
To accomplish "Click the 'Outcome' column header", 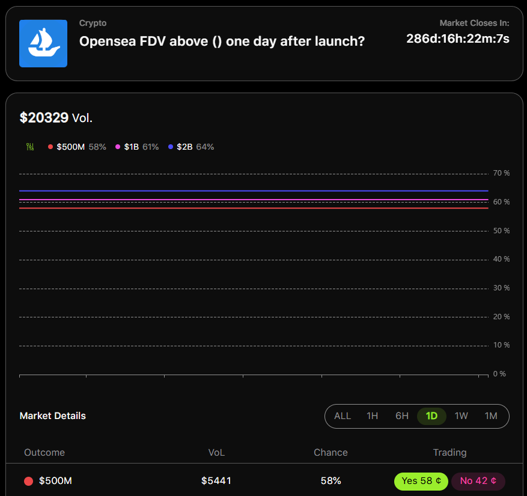I will (x=44, y=453).
